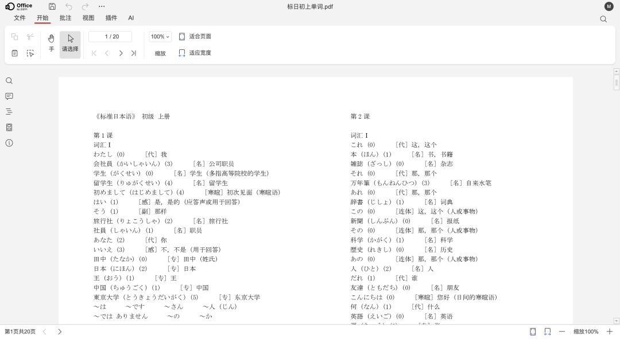This screenshot has height=339, width=620.
Task: Open the 插件 (Plugins) menu
Action: [111, 18]
